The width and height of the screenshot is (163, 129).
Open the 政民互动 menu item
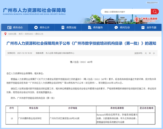click(x=125, y=27)
